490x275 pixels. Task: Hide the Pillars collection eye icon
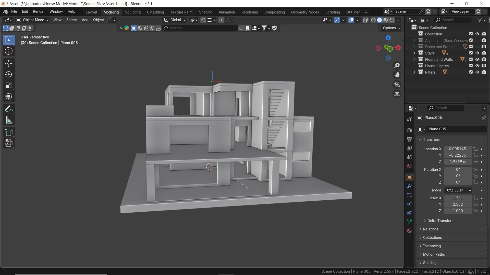tap(477, 72)
